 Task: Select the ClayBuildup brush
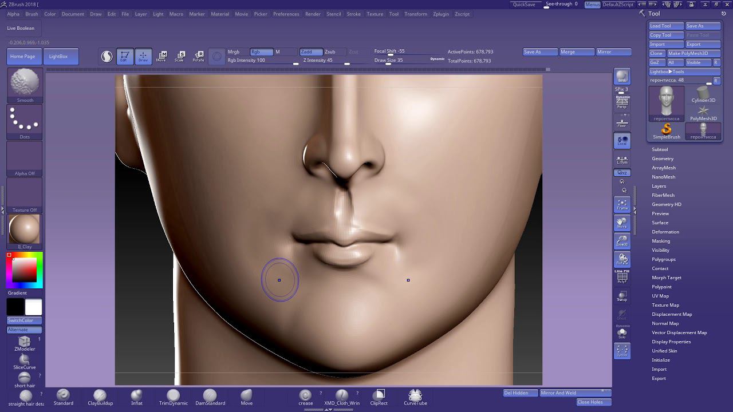(x=100, y=395)
